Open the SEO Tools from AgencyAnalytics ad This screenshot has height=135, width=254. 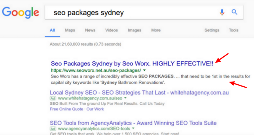133,123
